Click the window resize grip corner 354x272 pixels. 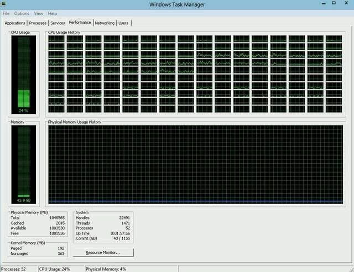pyautogui.click(x=351, y=269)
